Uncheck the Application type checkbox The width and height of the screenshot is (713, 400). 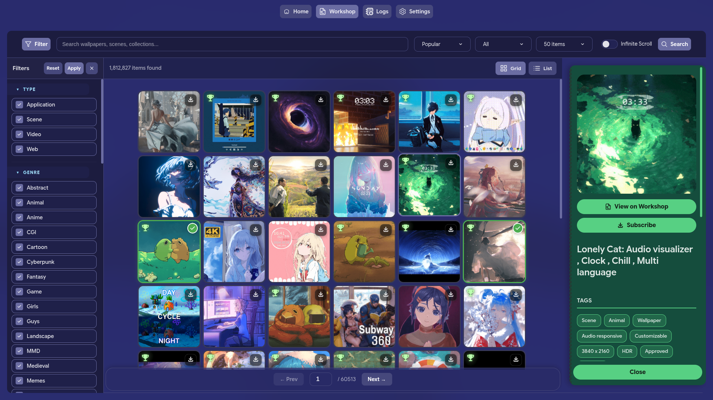coord(19,105)
